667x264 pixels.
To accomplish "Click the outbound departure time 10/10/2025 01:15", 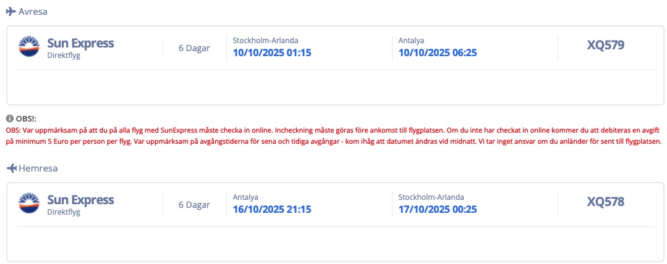I will click(x=271, y=53).
